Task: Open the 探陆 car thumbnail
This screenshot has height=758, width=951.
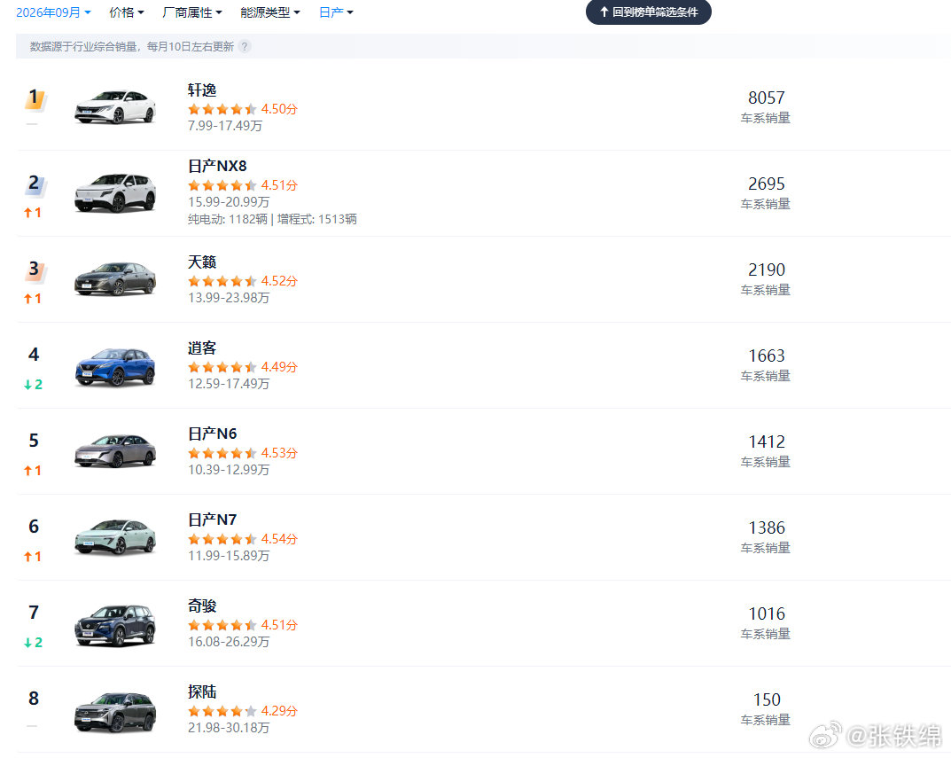Action: (x=115, y=712)
